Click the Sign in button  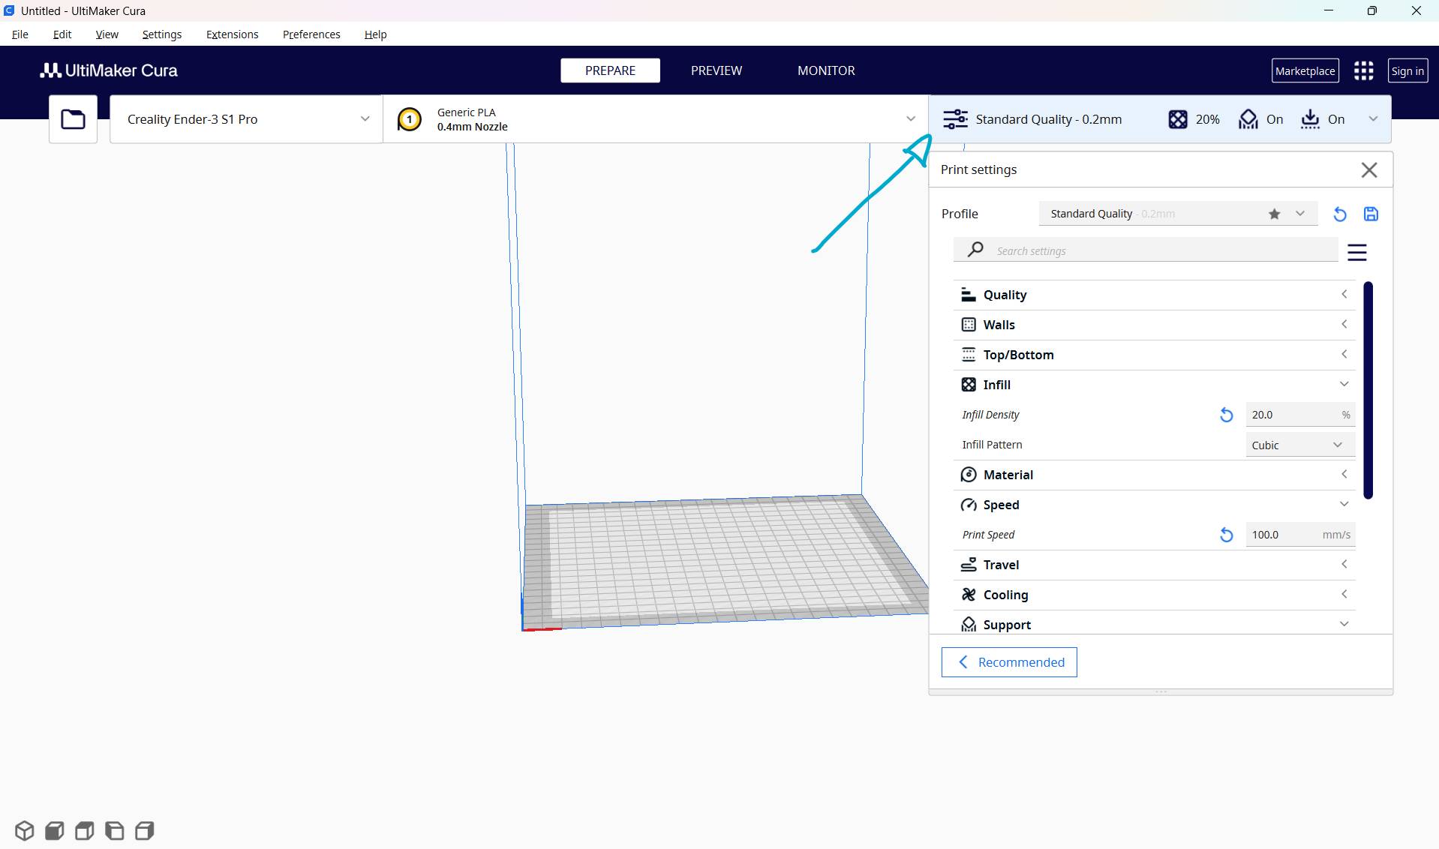tap(1407, 70)
